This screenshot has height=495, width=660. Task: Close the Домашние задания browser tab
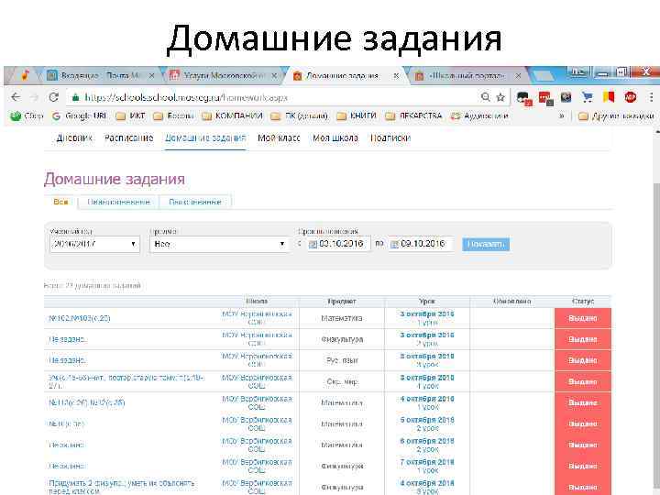[x=396, y=76]
